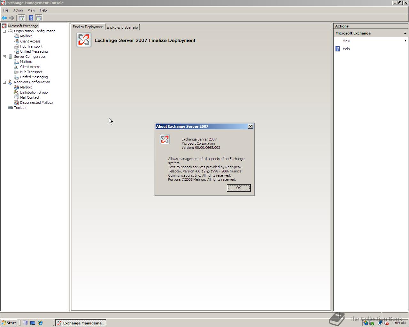Image resolution: width=409 pixels, height=327 pixels.
Task: Expand the View submenu arrow in Actions
Action: coord(405,41)
